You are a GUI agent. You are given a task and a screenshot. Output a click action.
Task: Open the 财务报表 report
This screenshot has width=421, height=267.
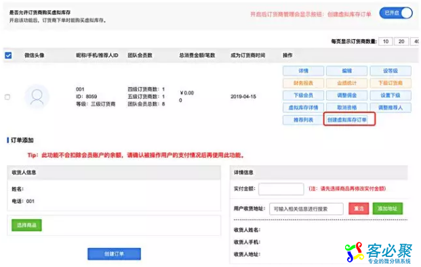[303, 83]
